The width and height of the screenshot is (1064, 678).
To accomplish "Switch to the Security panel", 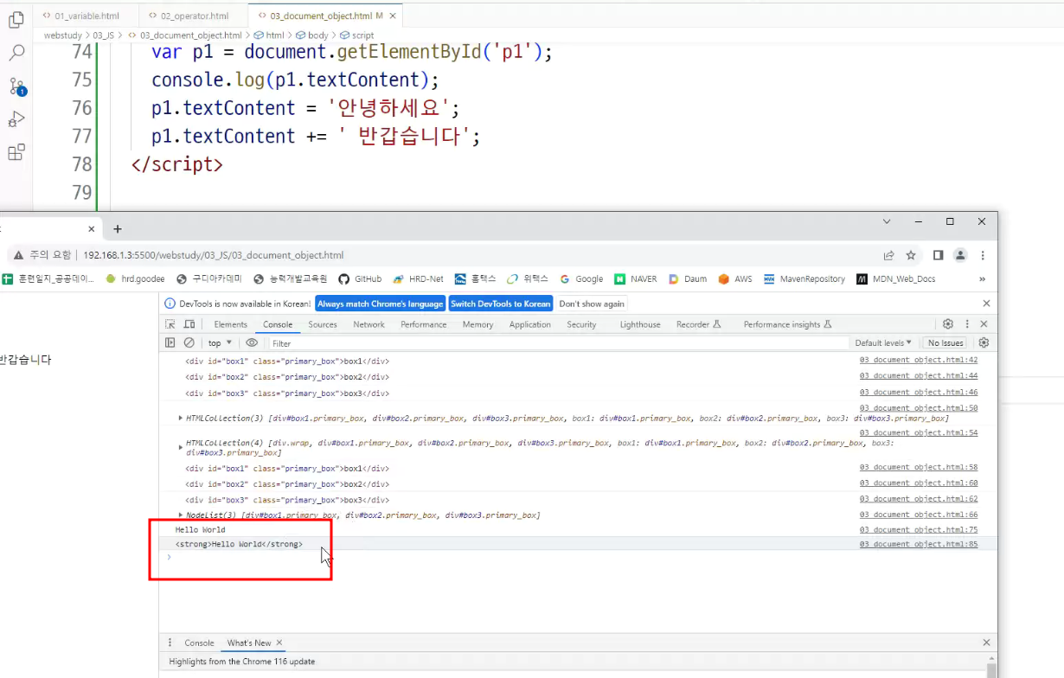I will click(581, 324).
